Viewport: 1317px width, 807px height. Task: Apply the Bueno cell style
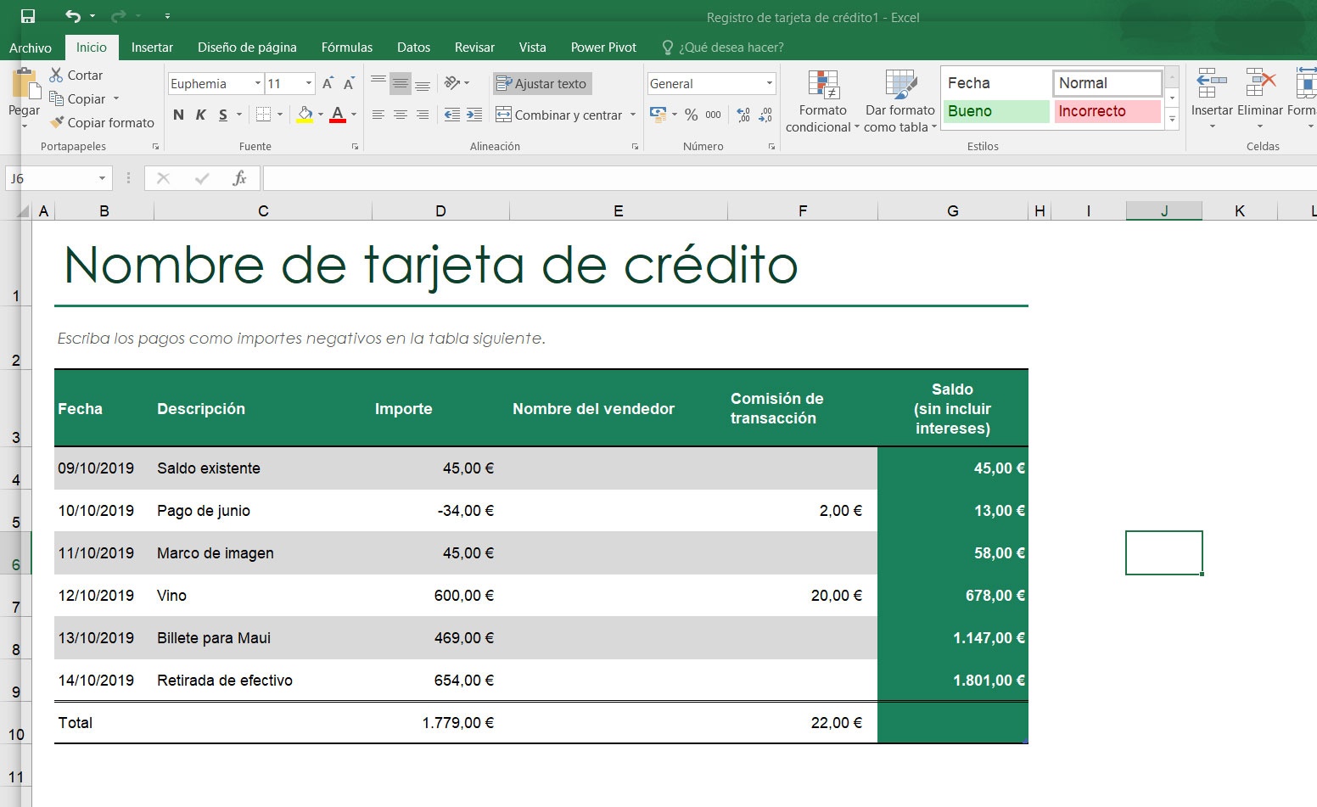click(x=995, y=111)
